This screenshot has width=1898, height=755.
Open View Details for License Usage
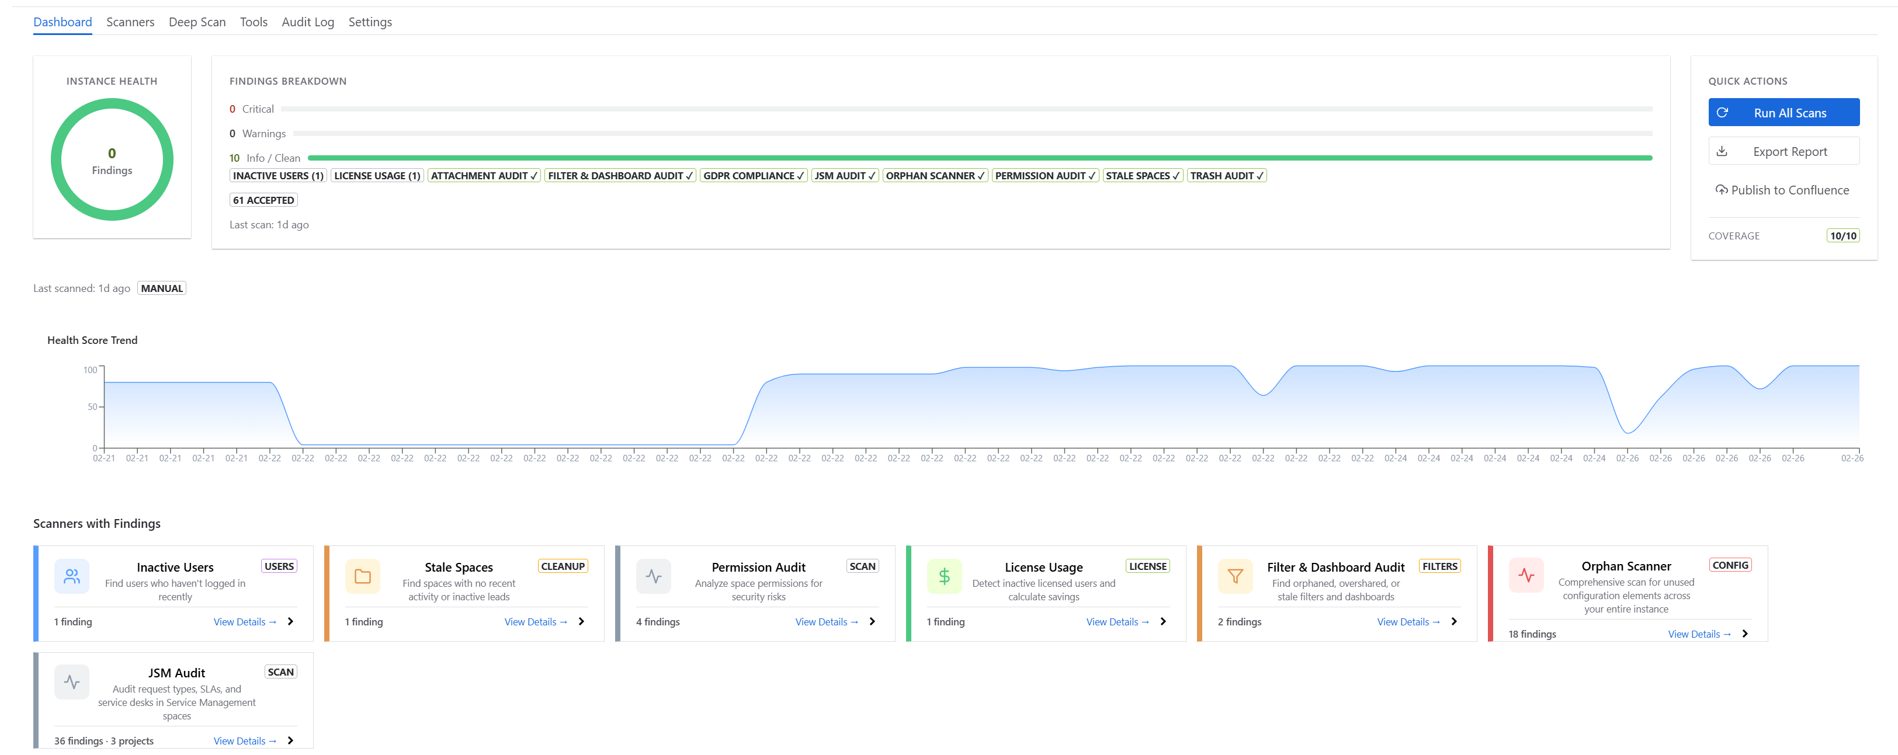click(x=1118, y=622)
